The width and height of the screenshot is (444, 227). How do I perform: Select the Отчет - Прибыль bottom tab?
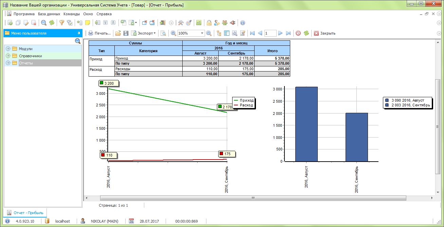coord(25,213)
